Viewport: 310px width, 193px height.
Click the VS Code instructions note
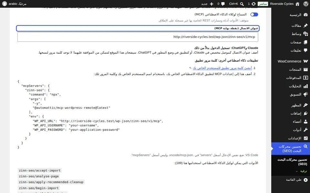click(x=194, y=155)
